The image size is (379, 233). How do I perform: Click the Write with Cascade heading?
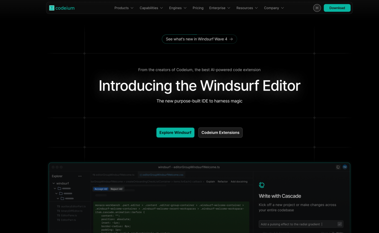tap(280, 196)
